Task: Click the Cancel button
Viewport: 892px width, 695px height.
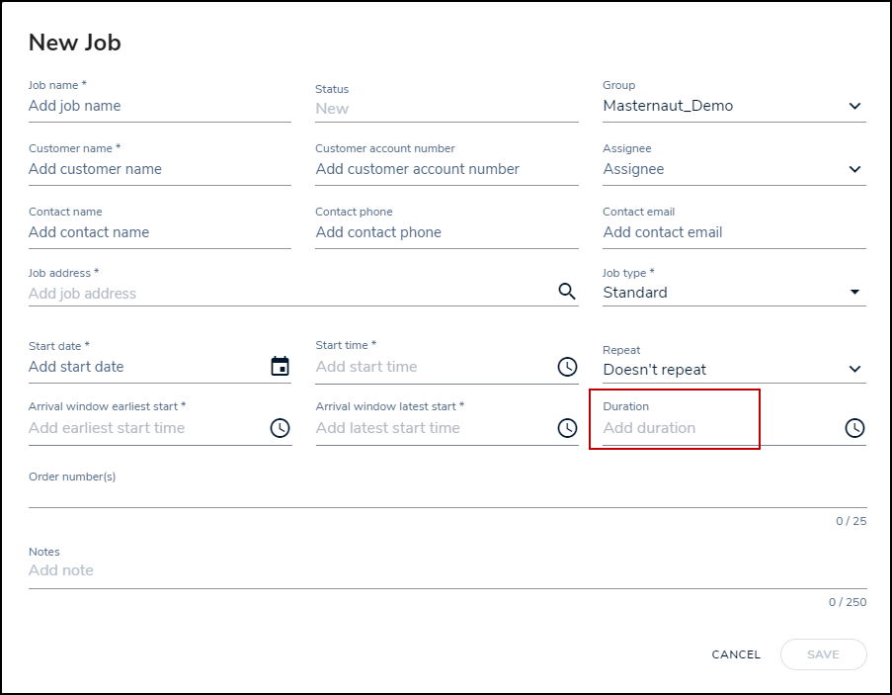Action: pyautogui.click(x=736, y=654)
